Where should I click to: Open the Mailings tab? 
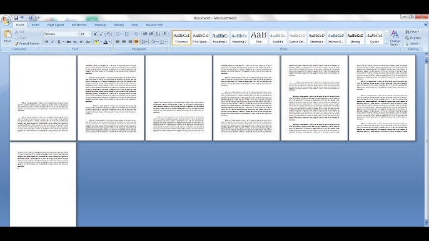101,25
